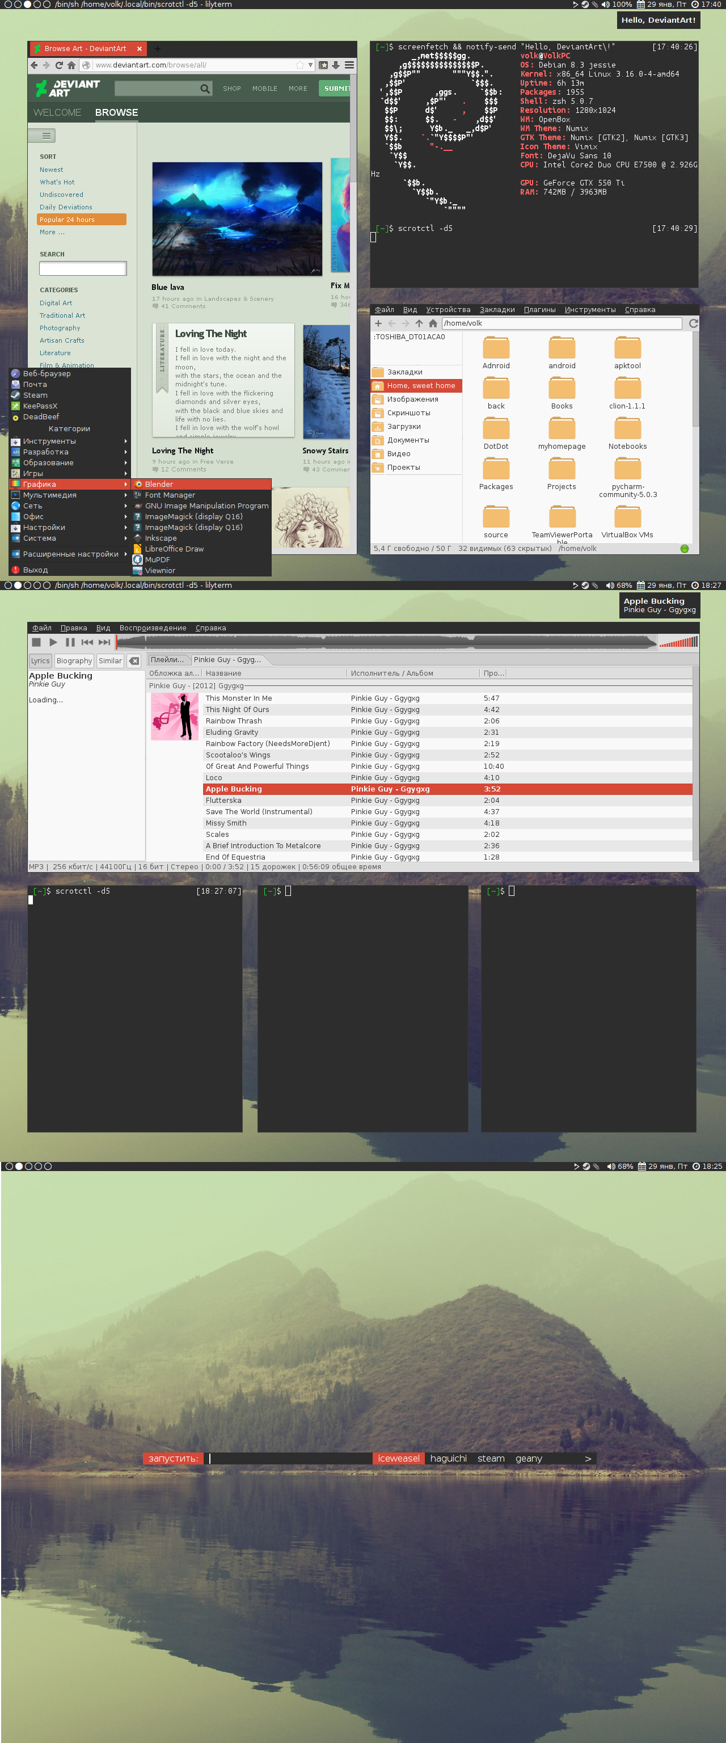Switch to first workspace dot in 17:40 panel
The width and height of the screenshot is (726, 1743).
pos(8,4)
